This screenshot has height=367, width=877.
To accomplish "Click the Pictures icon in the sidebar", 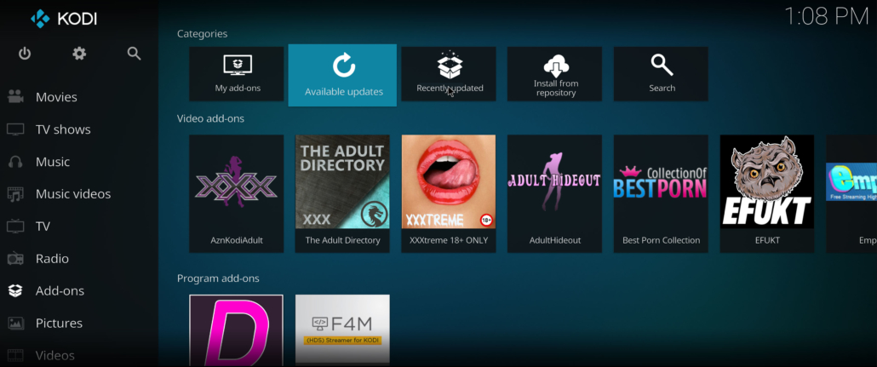I will (x=15, y=324).
